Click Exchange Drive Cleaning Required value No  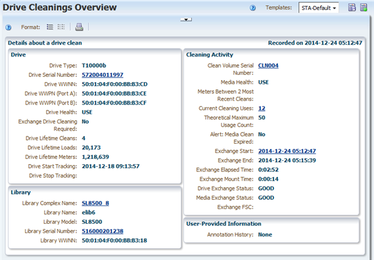pos(85,121)
